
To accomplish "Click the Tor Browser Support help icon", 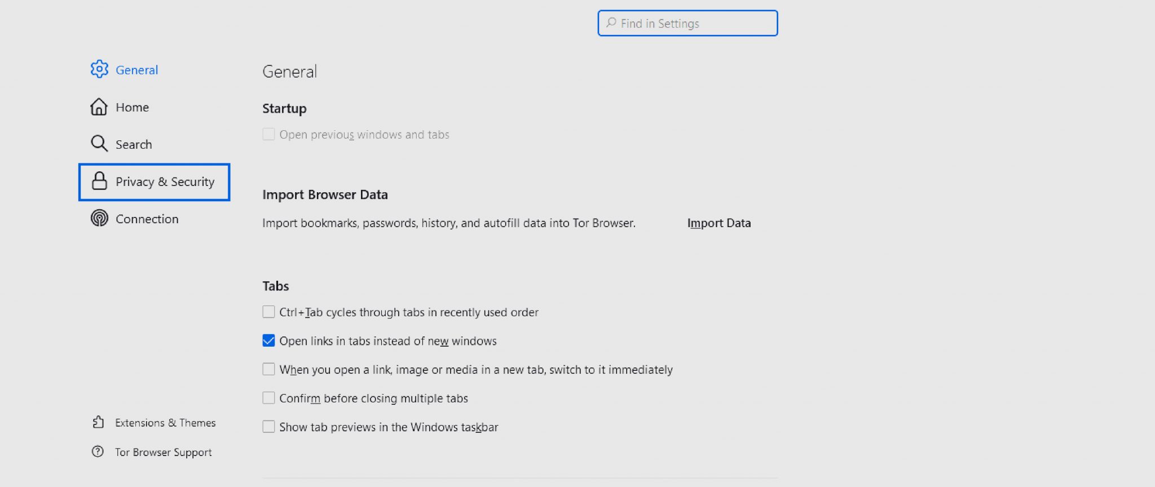I will tap(98, 451).
